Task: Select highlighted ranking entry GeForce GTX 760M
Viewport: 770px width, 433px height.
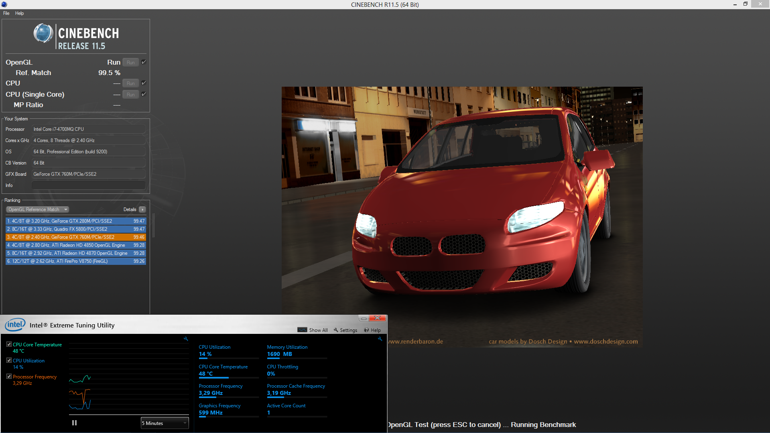Action: (x=76, y=237)
